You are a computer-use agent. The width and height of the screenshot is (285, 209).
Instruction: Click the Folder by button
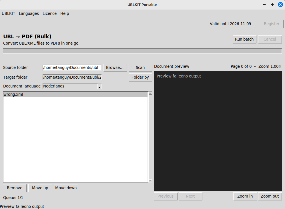click(140, 77)
